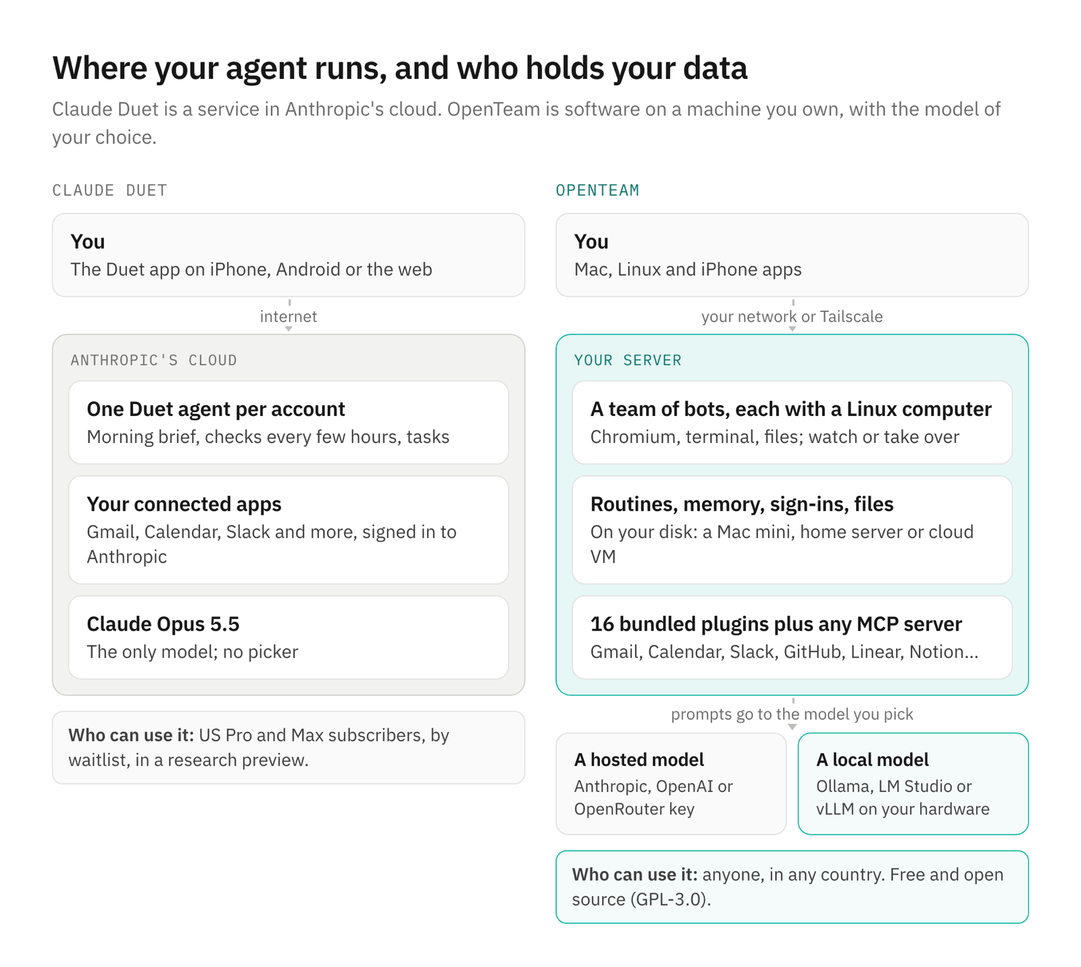Click the "YOUR SERVER" section label
This screenshot has height=967, width=1081.
[628, 361]
